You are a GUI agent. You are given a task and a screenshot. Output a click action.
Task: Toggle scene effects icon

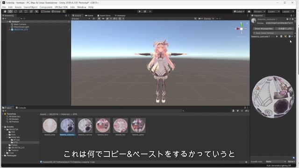[x=108, y=19]
